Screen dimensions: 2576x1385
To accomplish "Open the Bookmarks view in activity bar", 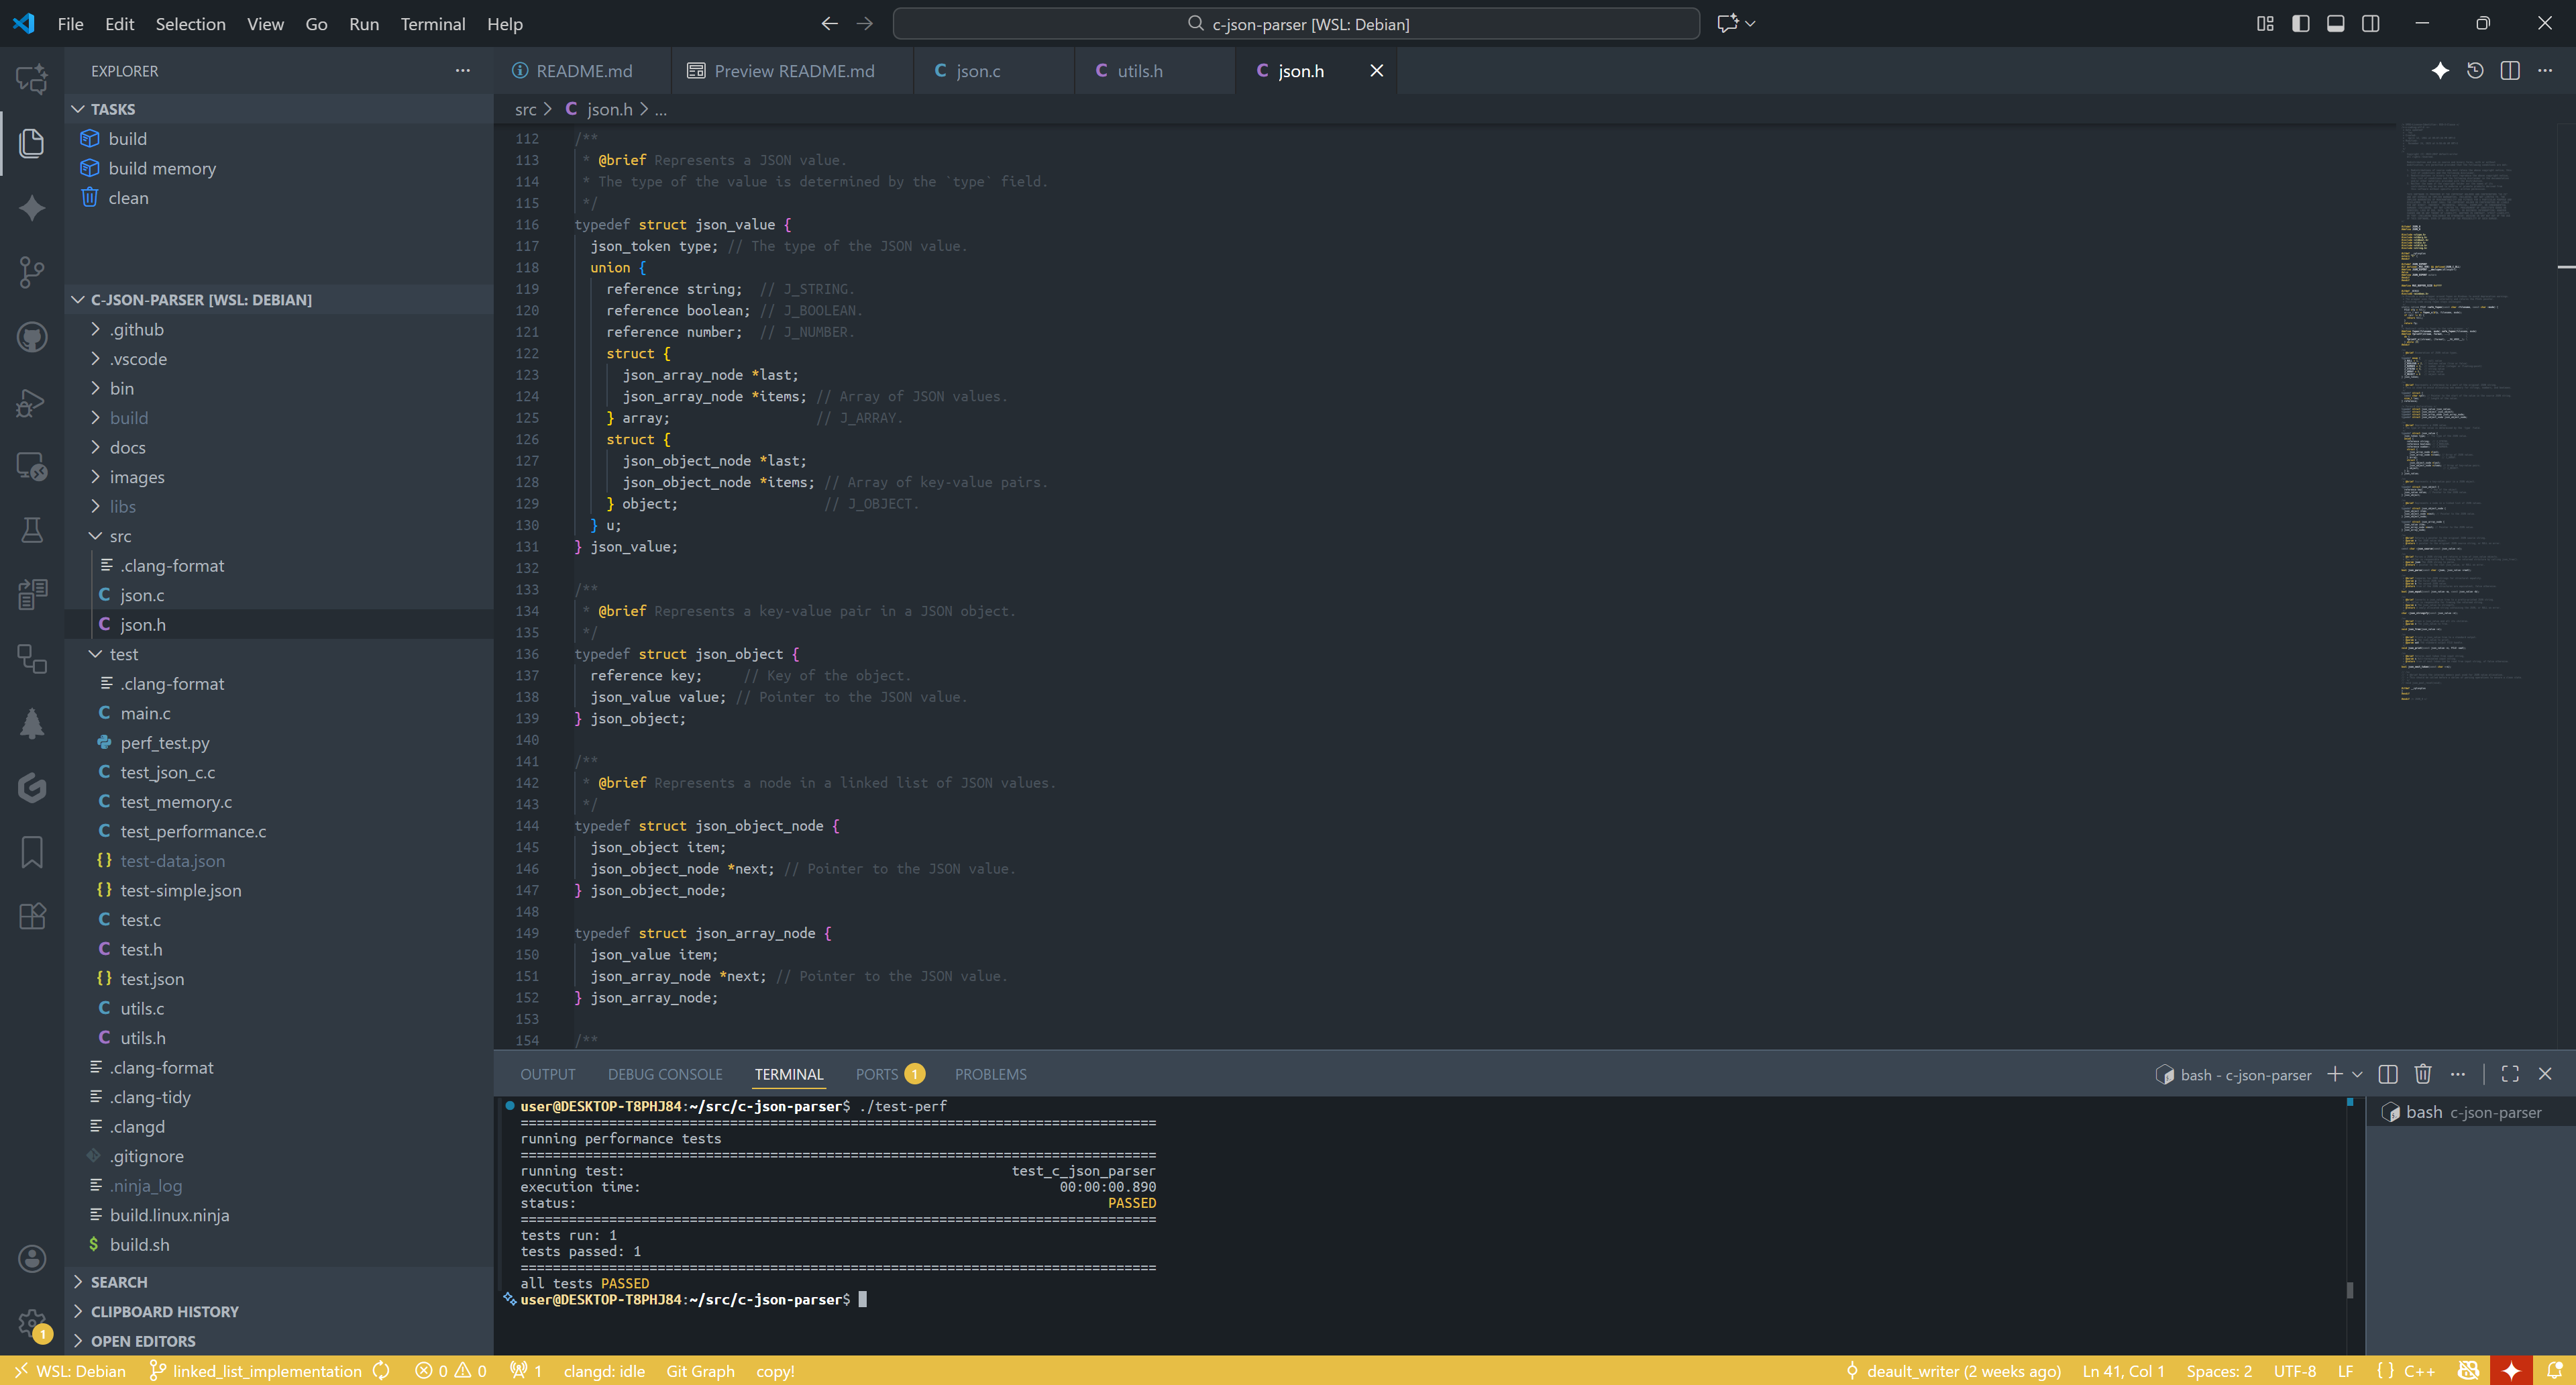I will [32, 852].
